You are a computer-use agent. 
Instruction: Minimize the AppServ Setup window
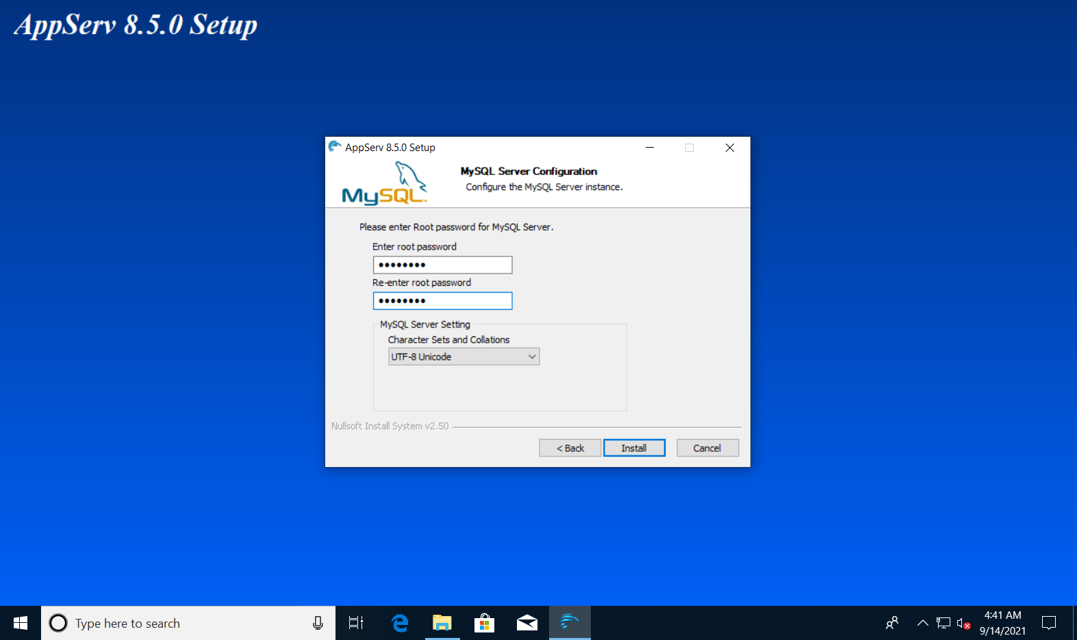(x=650, y=147)
